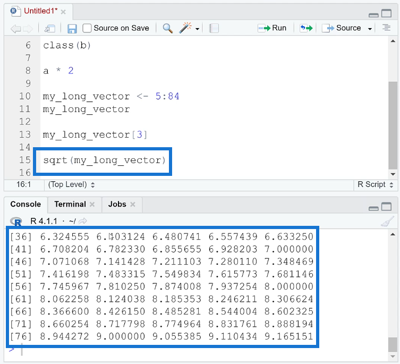This screenshot has height=364, width=400.
Task: Click the R logo in console header
Action: click(x=16, y=221)
